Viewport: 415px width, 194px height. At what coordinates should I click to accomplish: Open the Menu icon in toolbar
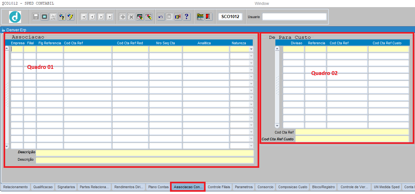[x=200, y=16]
